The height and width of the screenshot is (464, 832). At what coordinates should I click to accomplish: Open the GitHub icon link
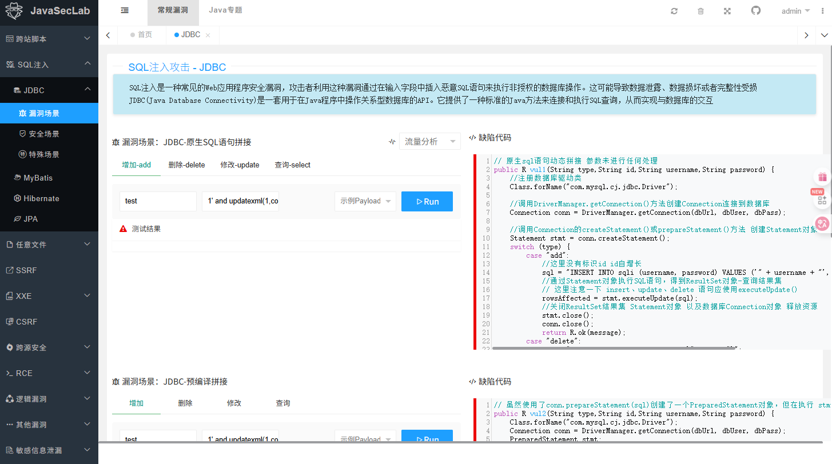tap(756, 10)
